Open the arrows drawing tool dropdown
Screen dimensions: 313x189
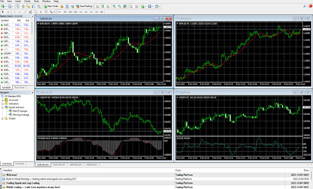pyautogui.click(x=54, y=12)
